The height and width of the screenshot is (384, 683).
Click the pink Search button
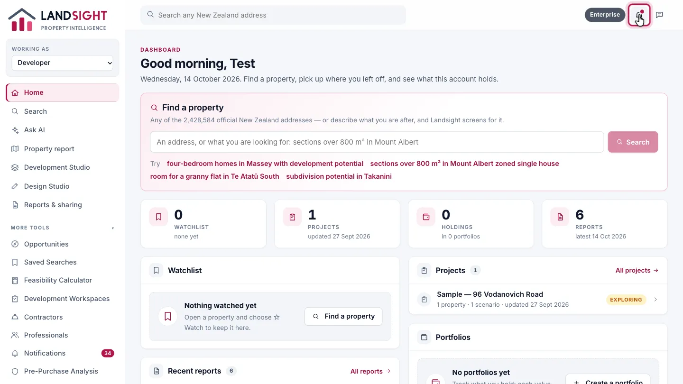point(633,142)
